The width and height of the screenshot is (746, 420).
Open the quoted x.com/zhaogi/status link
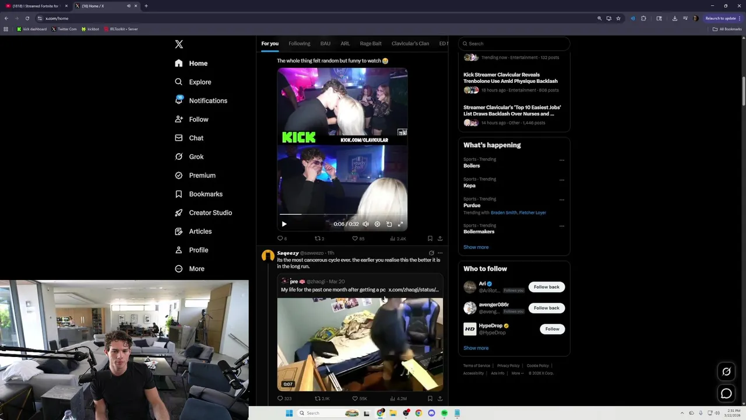413,290
